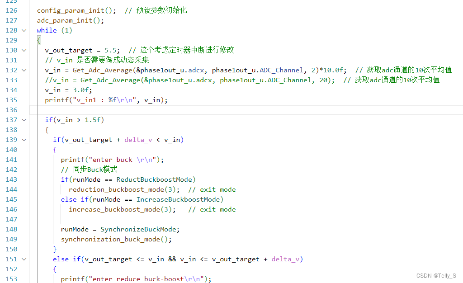Select line number 127 in the gutter
Screen dimensions: 463x283
(11, 21)
